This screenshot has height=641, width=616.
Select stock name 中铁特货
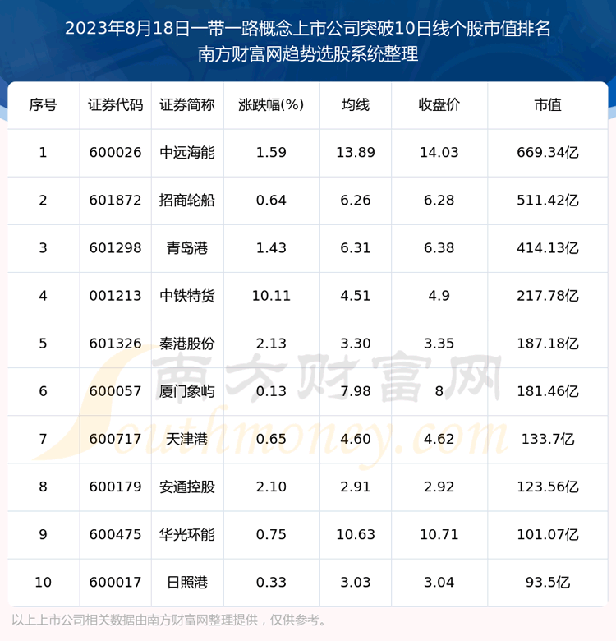[187, 296]
